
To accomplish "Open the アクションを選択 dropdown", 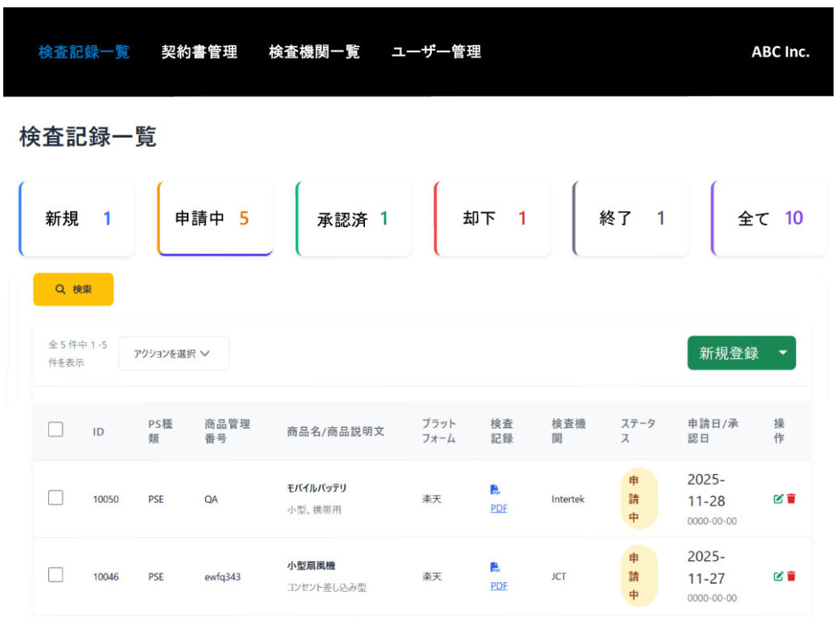I will (173, 354).
